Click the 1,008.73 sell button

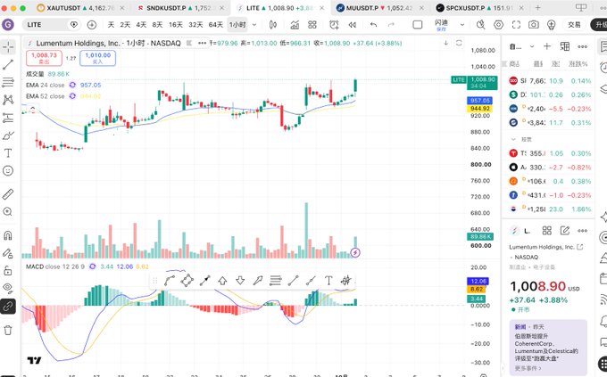(44, 58)
